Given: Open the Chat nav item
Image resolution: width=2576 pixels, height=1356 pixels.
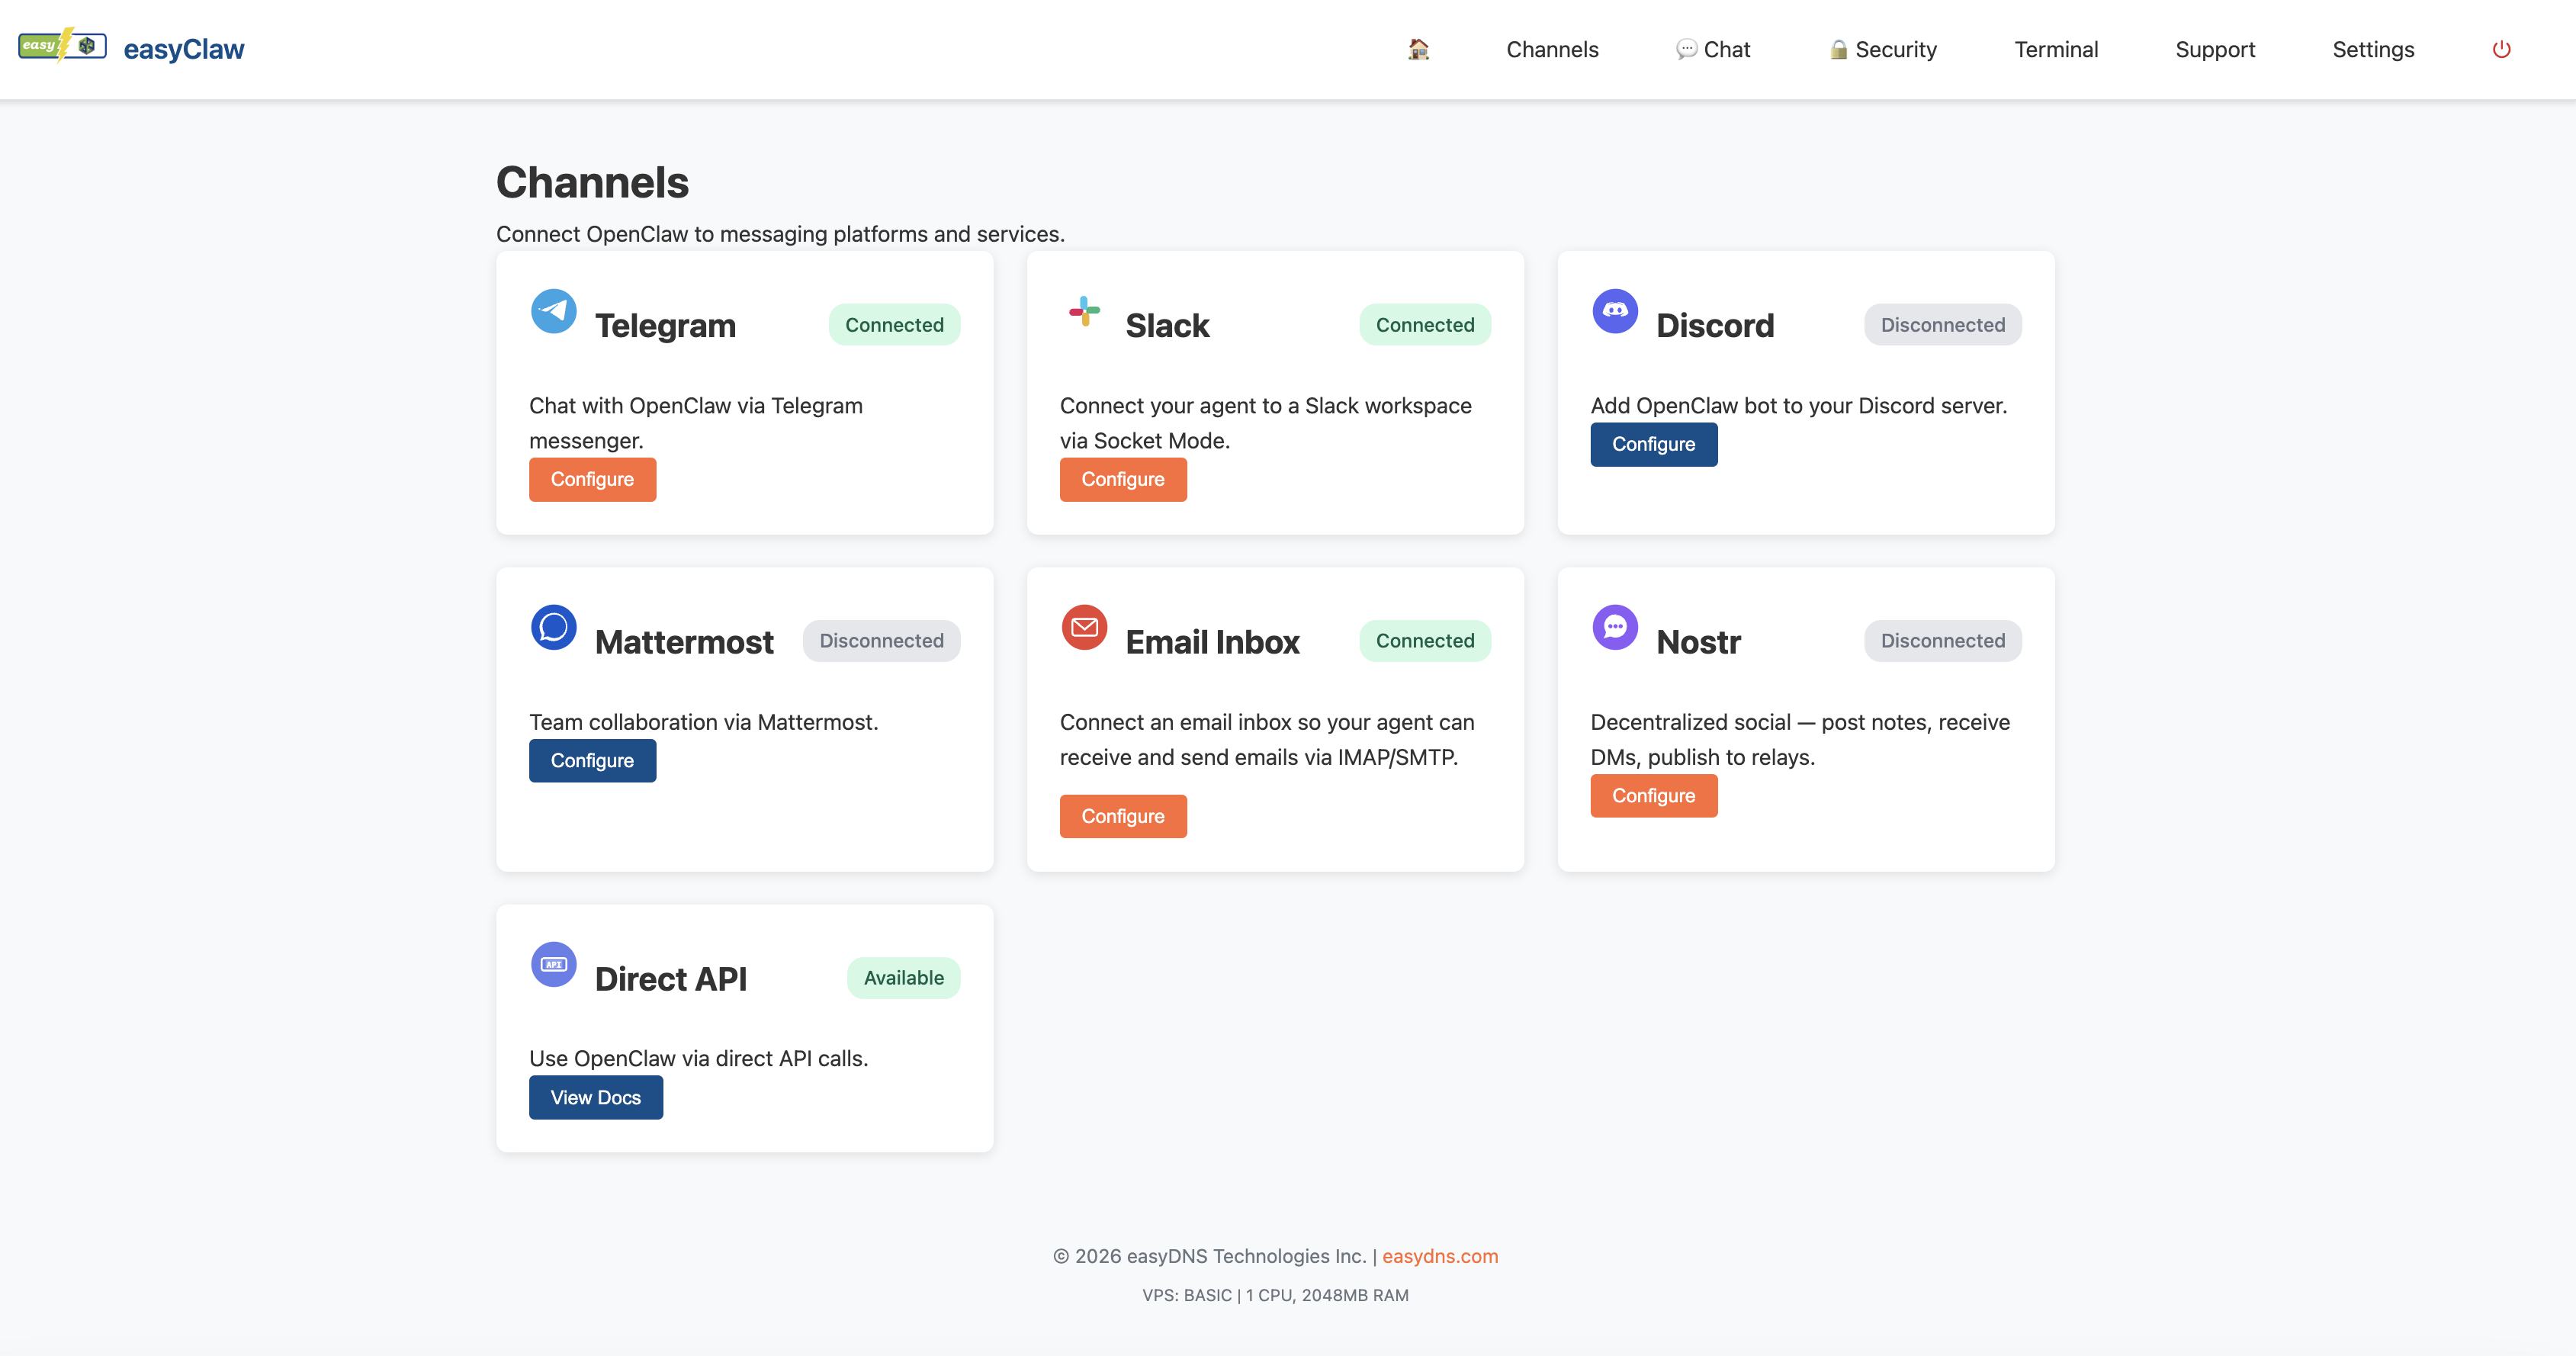Looking at the screenshot, I should point(1713,49).
